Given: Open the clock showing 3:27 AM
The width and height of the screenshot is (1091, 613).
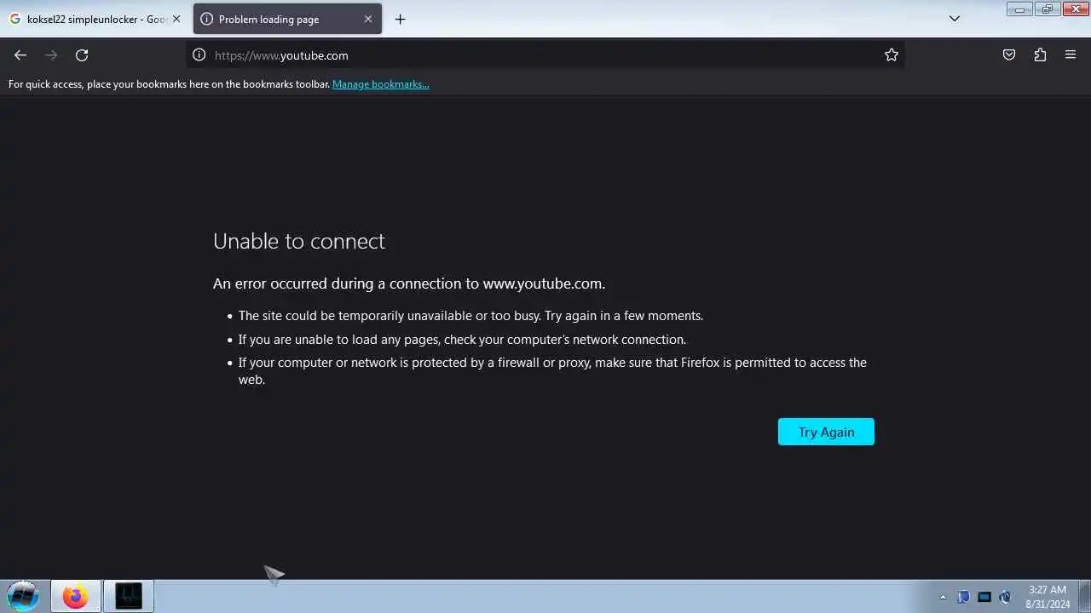Looking at the screenshot, I should [1048, 597].
